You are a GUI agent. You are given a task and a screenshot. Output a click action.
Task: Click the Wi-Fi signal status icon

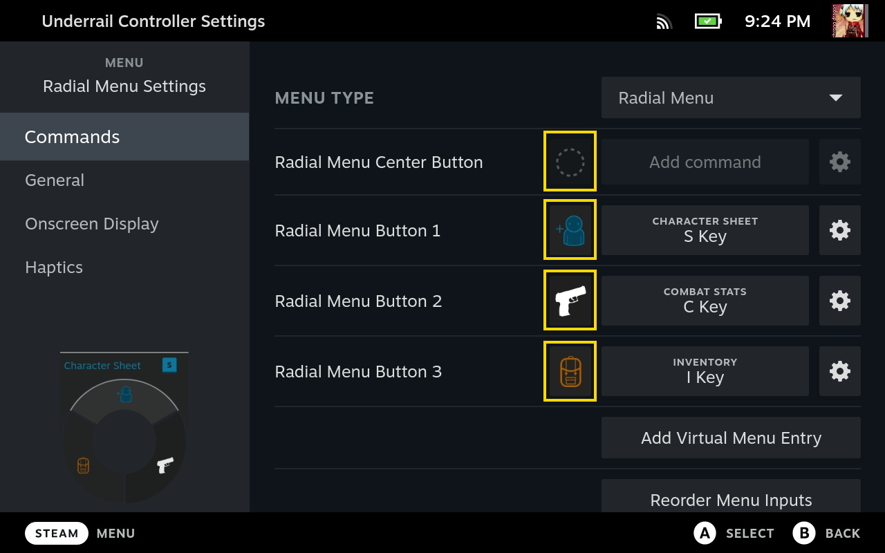point(664,21)
